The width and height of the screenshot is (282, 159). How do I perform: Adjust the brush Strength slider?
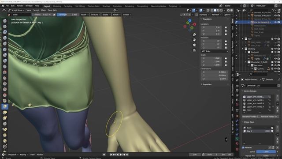68,15
